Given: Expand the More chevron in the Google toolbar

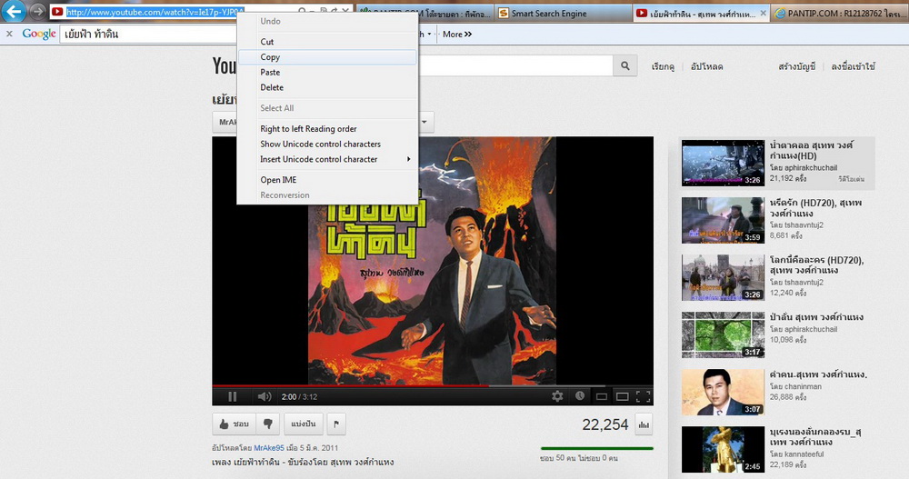Looking at the screenshot, I should point(457,35).
